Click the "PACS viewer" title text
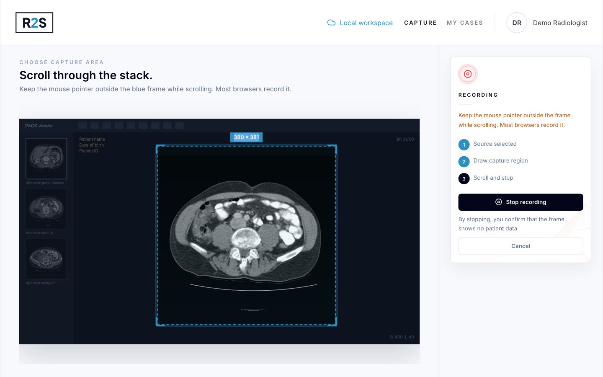This screenshot has width=603, height=377. click(39, 126)
